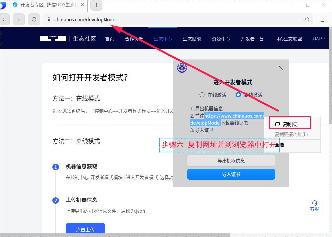Click the 上传导出的机器信息文件 description text
Image resolution: width=332 pixels, height=237 pixels.
[x=106, y=211]
